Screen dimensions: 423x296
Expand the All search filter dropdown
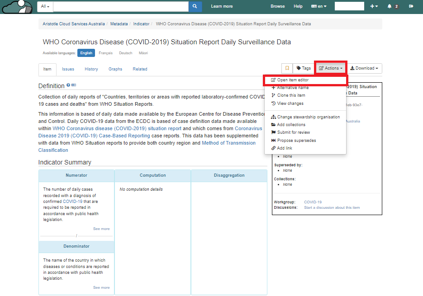pyautogui.click(x=45, y=6)
